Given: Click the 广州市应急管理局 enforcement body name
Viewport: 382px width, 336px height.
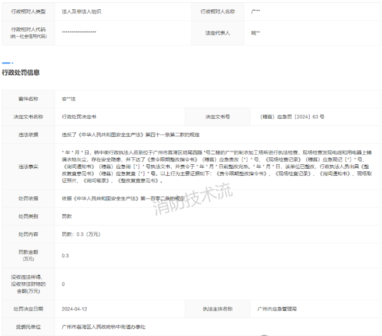Looking at the screenshot, I should pyautogui.click(x=277, y=309).
